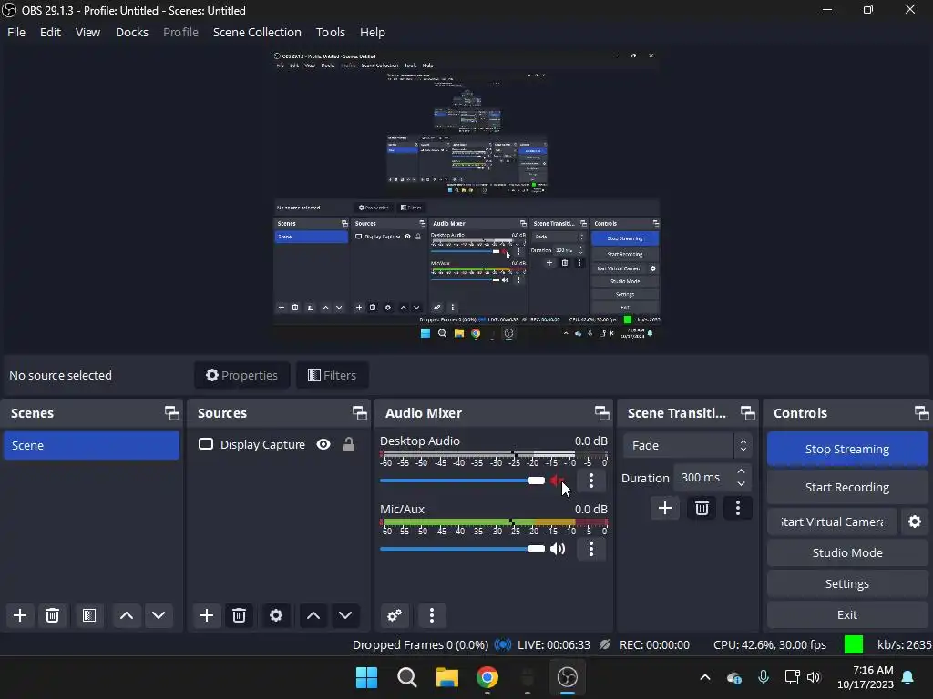
Task: Click the Filters button
Action: (x=332, y=375)
